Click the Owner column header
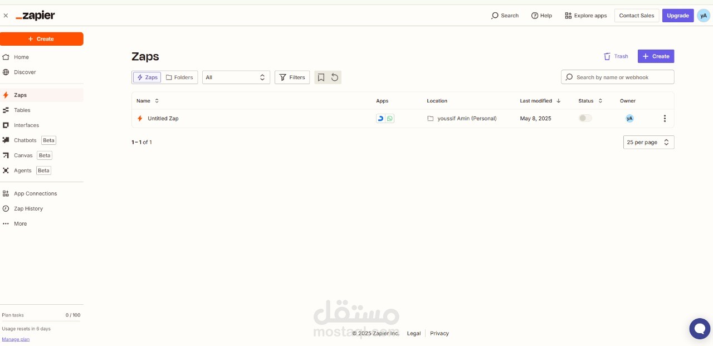Screen dimensions: 713x346 point(628,101)
